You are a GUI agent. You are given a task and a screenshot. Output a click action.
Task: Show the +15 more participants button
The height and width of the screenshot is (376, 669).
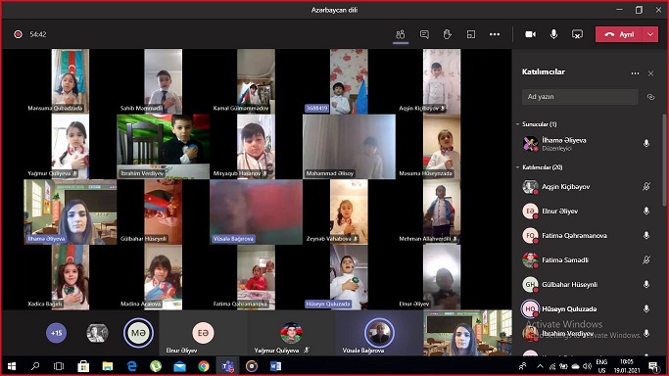(56, 333)
